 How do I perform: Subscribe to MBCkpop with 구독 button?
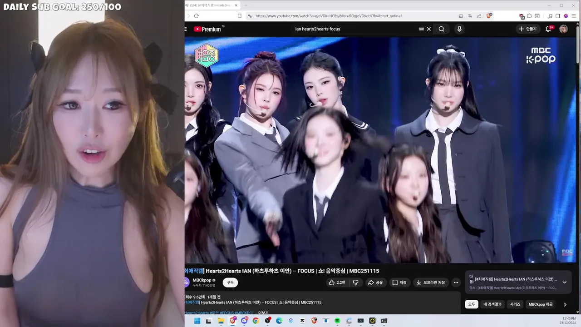[x=230, y=282]
